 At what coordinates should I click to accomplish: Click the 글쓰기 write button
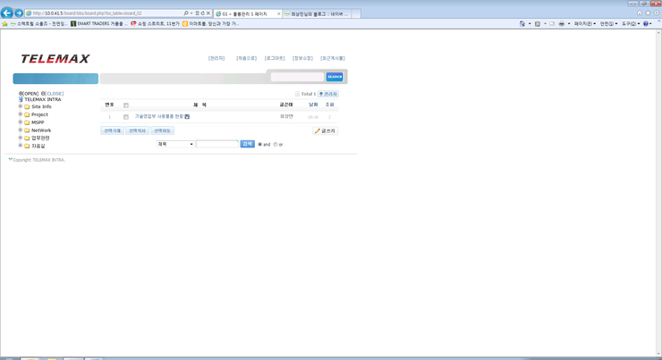325,131
